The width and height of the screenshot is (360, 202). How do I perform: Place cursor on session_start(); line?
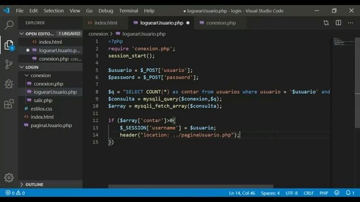(x=132, y=56)
